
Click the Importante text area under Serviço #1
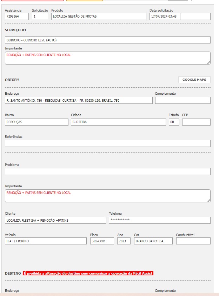coord(107,58)
